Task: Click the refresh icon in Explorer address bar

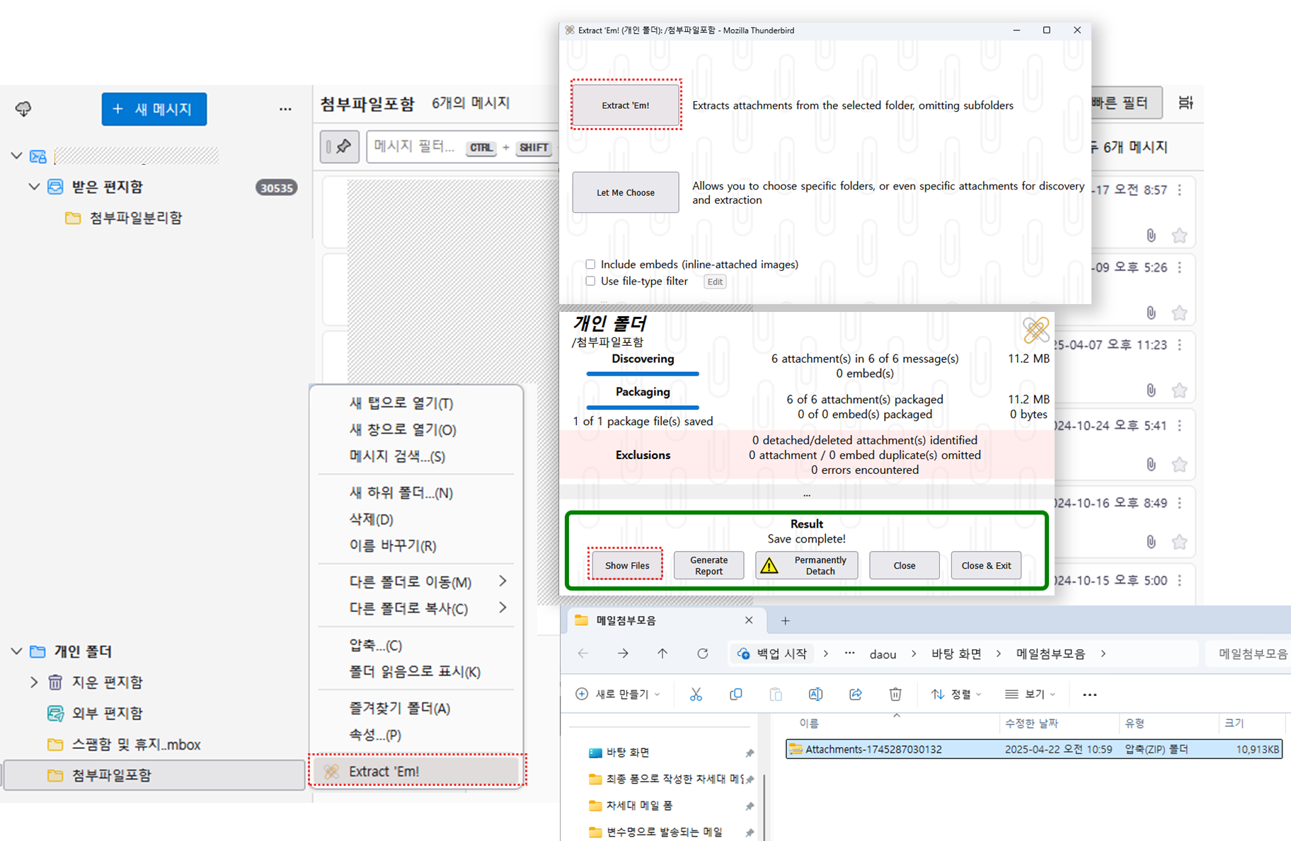Action: (702, 654)
